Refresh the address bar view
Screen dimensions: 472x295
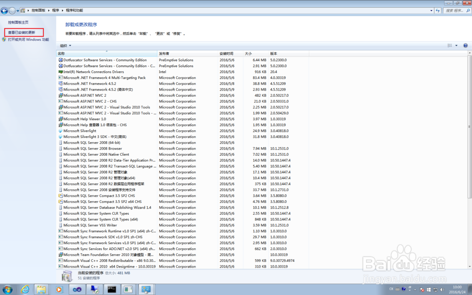[438, 10]
